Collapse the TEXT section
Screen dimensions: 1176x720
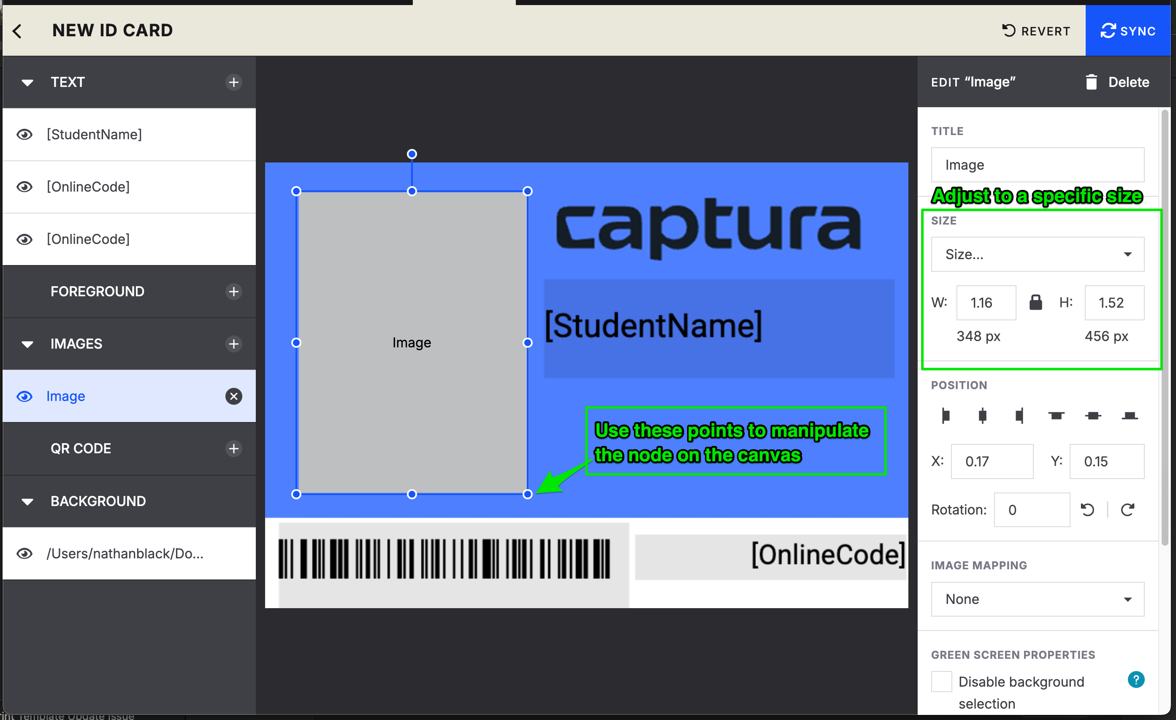pyautogui.click(x=27, y=83)
